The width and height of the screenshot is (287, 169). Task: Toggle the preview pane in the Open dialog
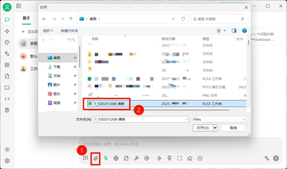pos(234,30)
